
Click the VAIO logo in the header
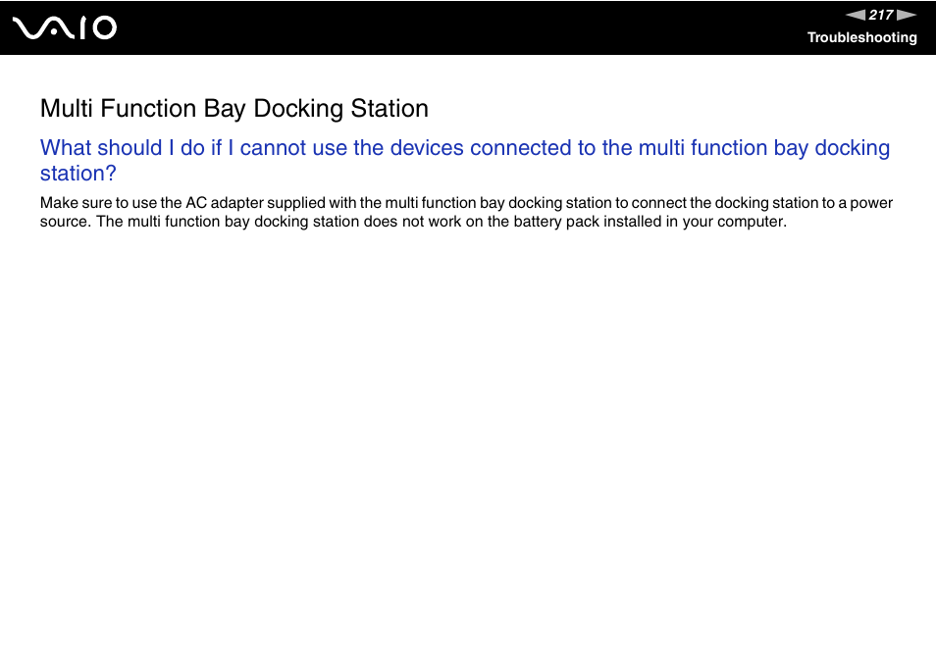(65, 28)
